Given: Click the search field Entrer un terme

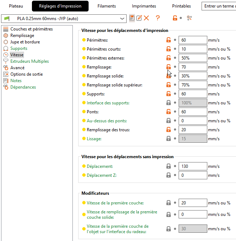Looking at the screenshot, I should 219,6.
